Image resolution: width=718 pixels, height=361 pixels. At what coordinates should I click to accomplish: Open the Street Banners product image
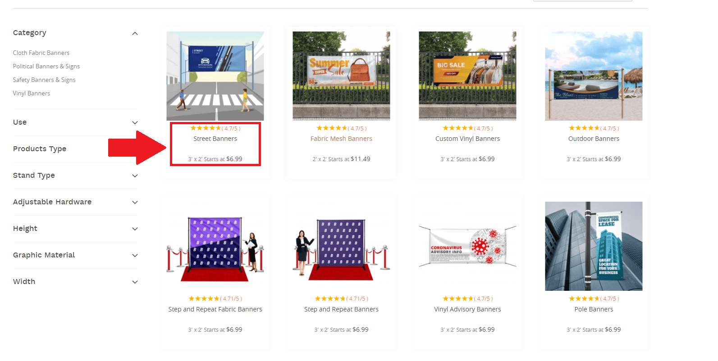(215, 76)
